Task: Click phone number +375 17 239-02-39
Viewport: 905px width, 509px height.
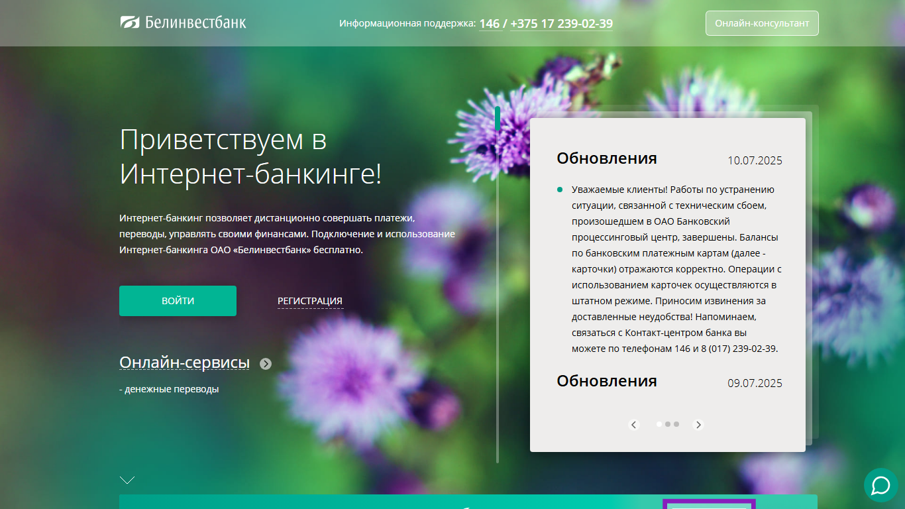Action: pos(561,24)
